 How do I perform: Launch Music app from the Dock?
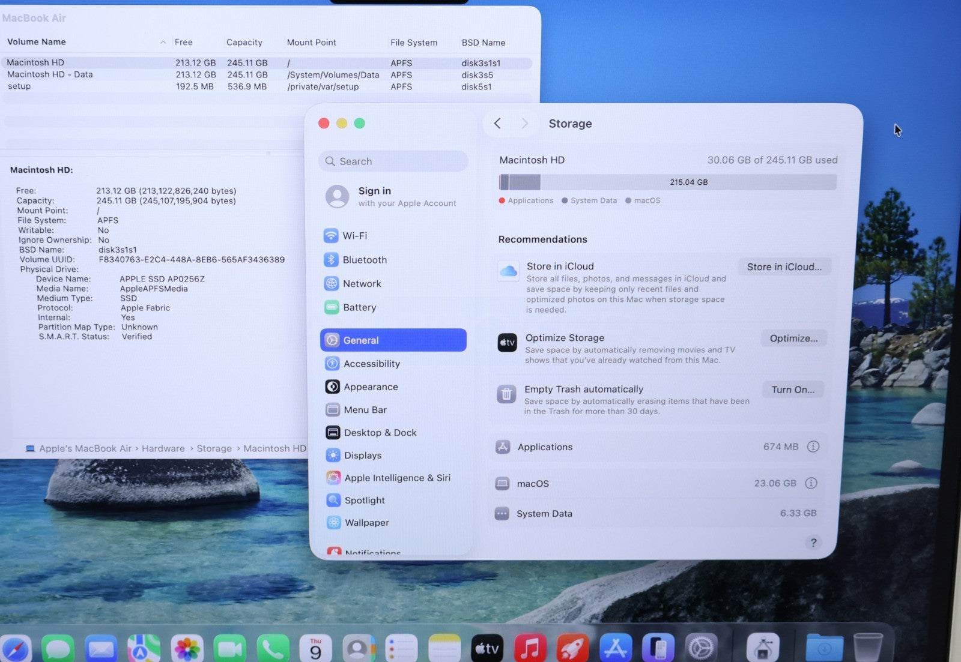tap(529, 648)
